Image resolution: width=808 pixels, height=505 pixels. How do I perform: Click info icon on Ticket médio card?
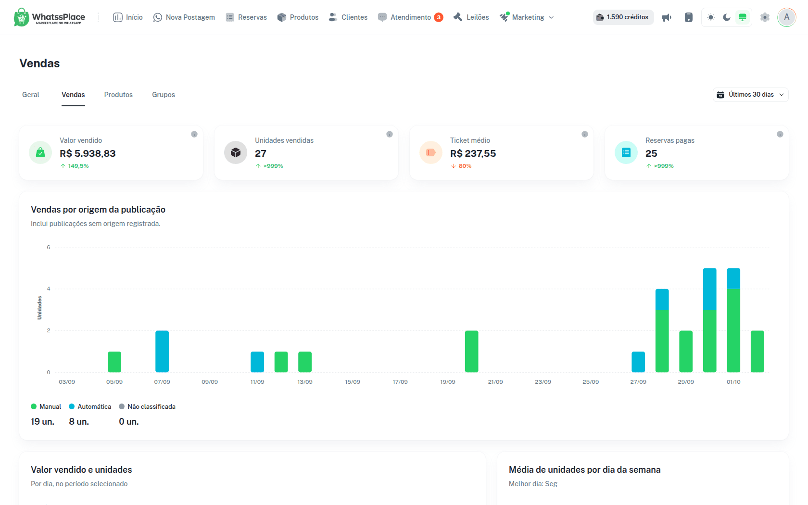[x=585, y=134]
